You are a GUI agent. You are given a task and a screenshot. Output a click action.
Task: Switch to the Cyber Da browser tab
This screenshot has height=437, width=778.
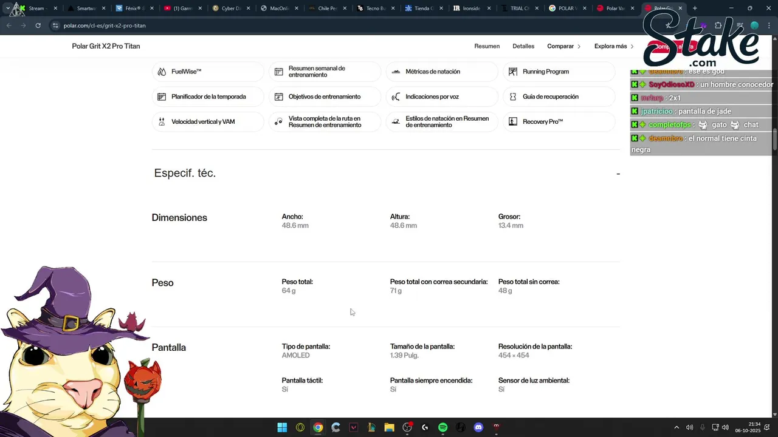coord(230,8)
